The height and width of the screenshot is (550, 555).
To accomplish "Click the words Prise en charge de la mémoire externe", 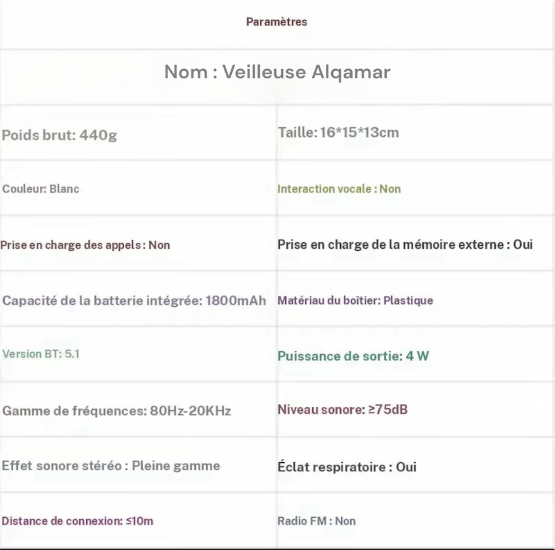I will (391, 245).
